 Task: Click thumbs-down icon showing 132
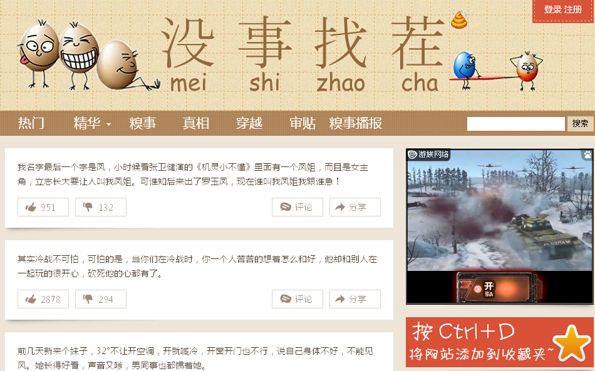click(88, 207)
